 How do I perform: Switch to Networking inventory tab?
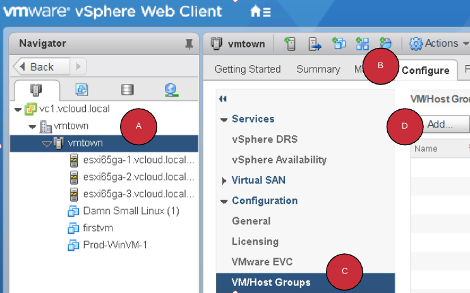(171, 90)
